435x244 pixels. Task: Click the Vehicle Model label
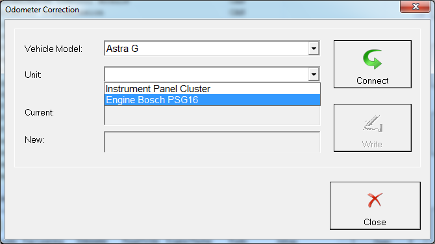53,49
